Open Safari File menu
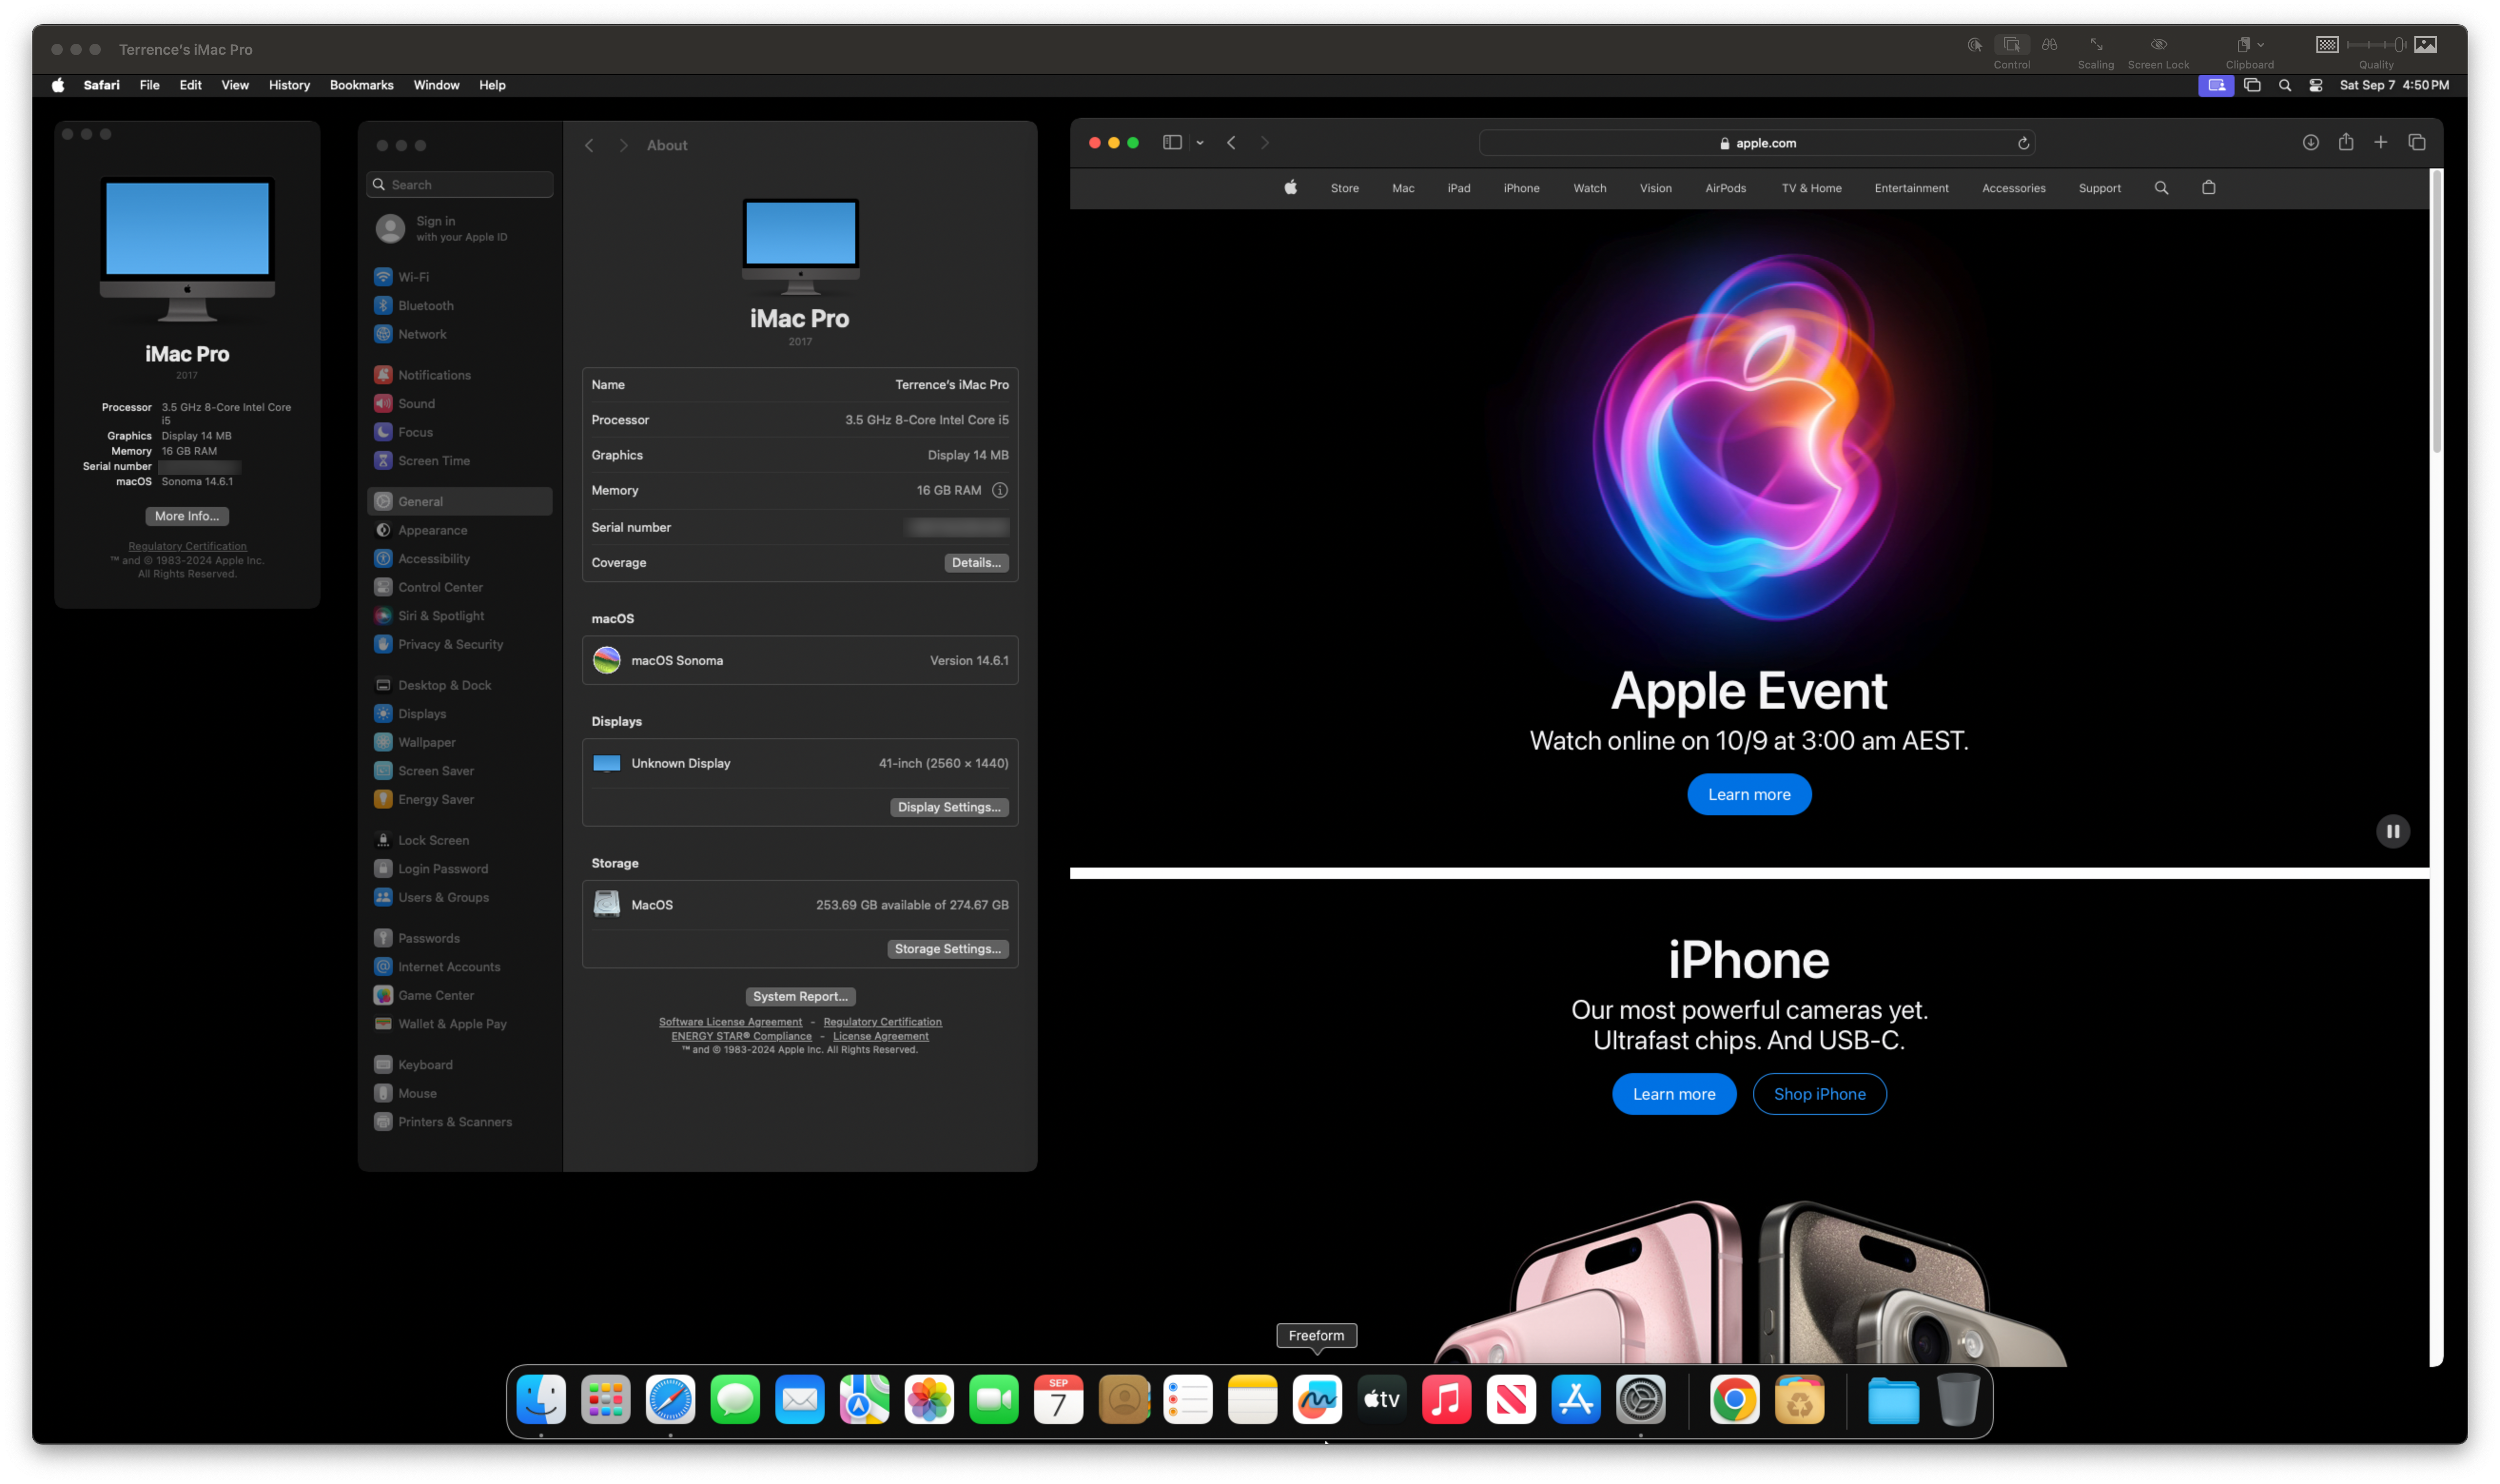Viewport: 2500px width, 1484px height. [149, 85]
